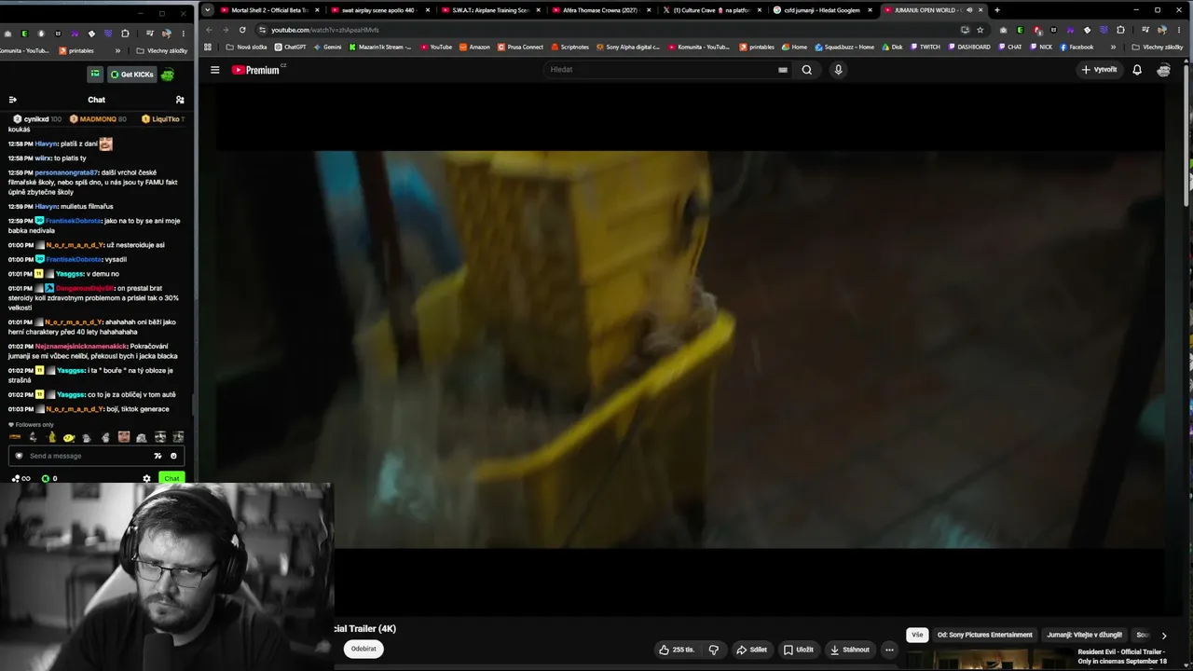Open the Všechny záložky folder in YouTube window
1193x671 pixels.
(x=1159, y=47)
